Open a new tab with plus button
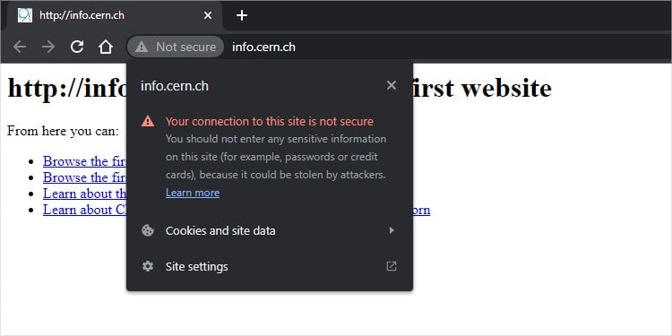The image size is (672, 336). pos(242,16)
